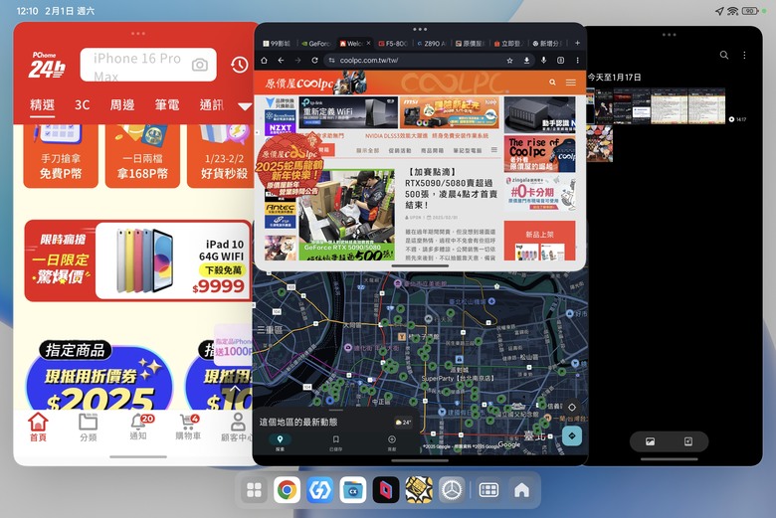Click Chrome home button
This screenshot has height=518, width=776.
265,61
